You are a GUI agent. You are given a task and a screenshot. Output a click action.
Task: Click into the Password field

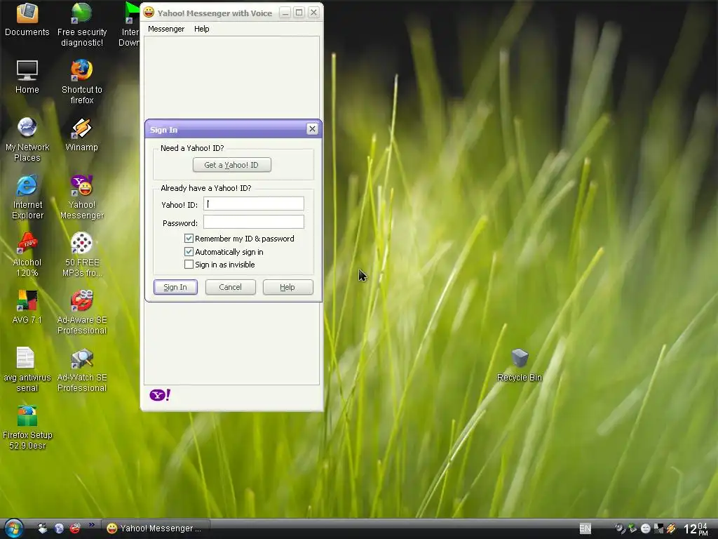tap(254, 222)
